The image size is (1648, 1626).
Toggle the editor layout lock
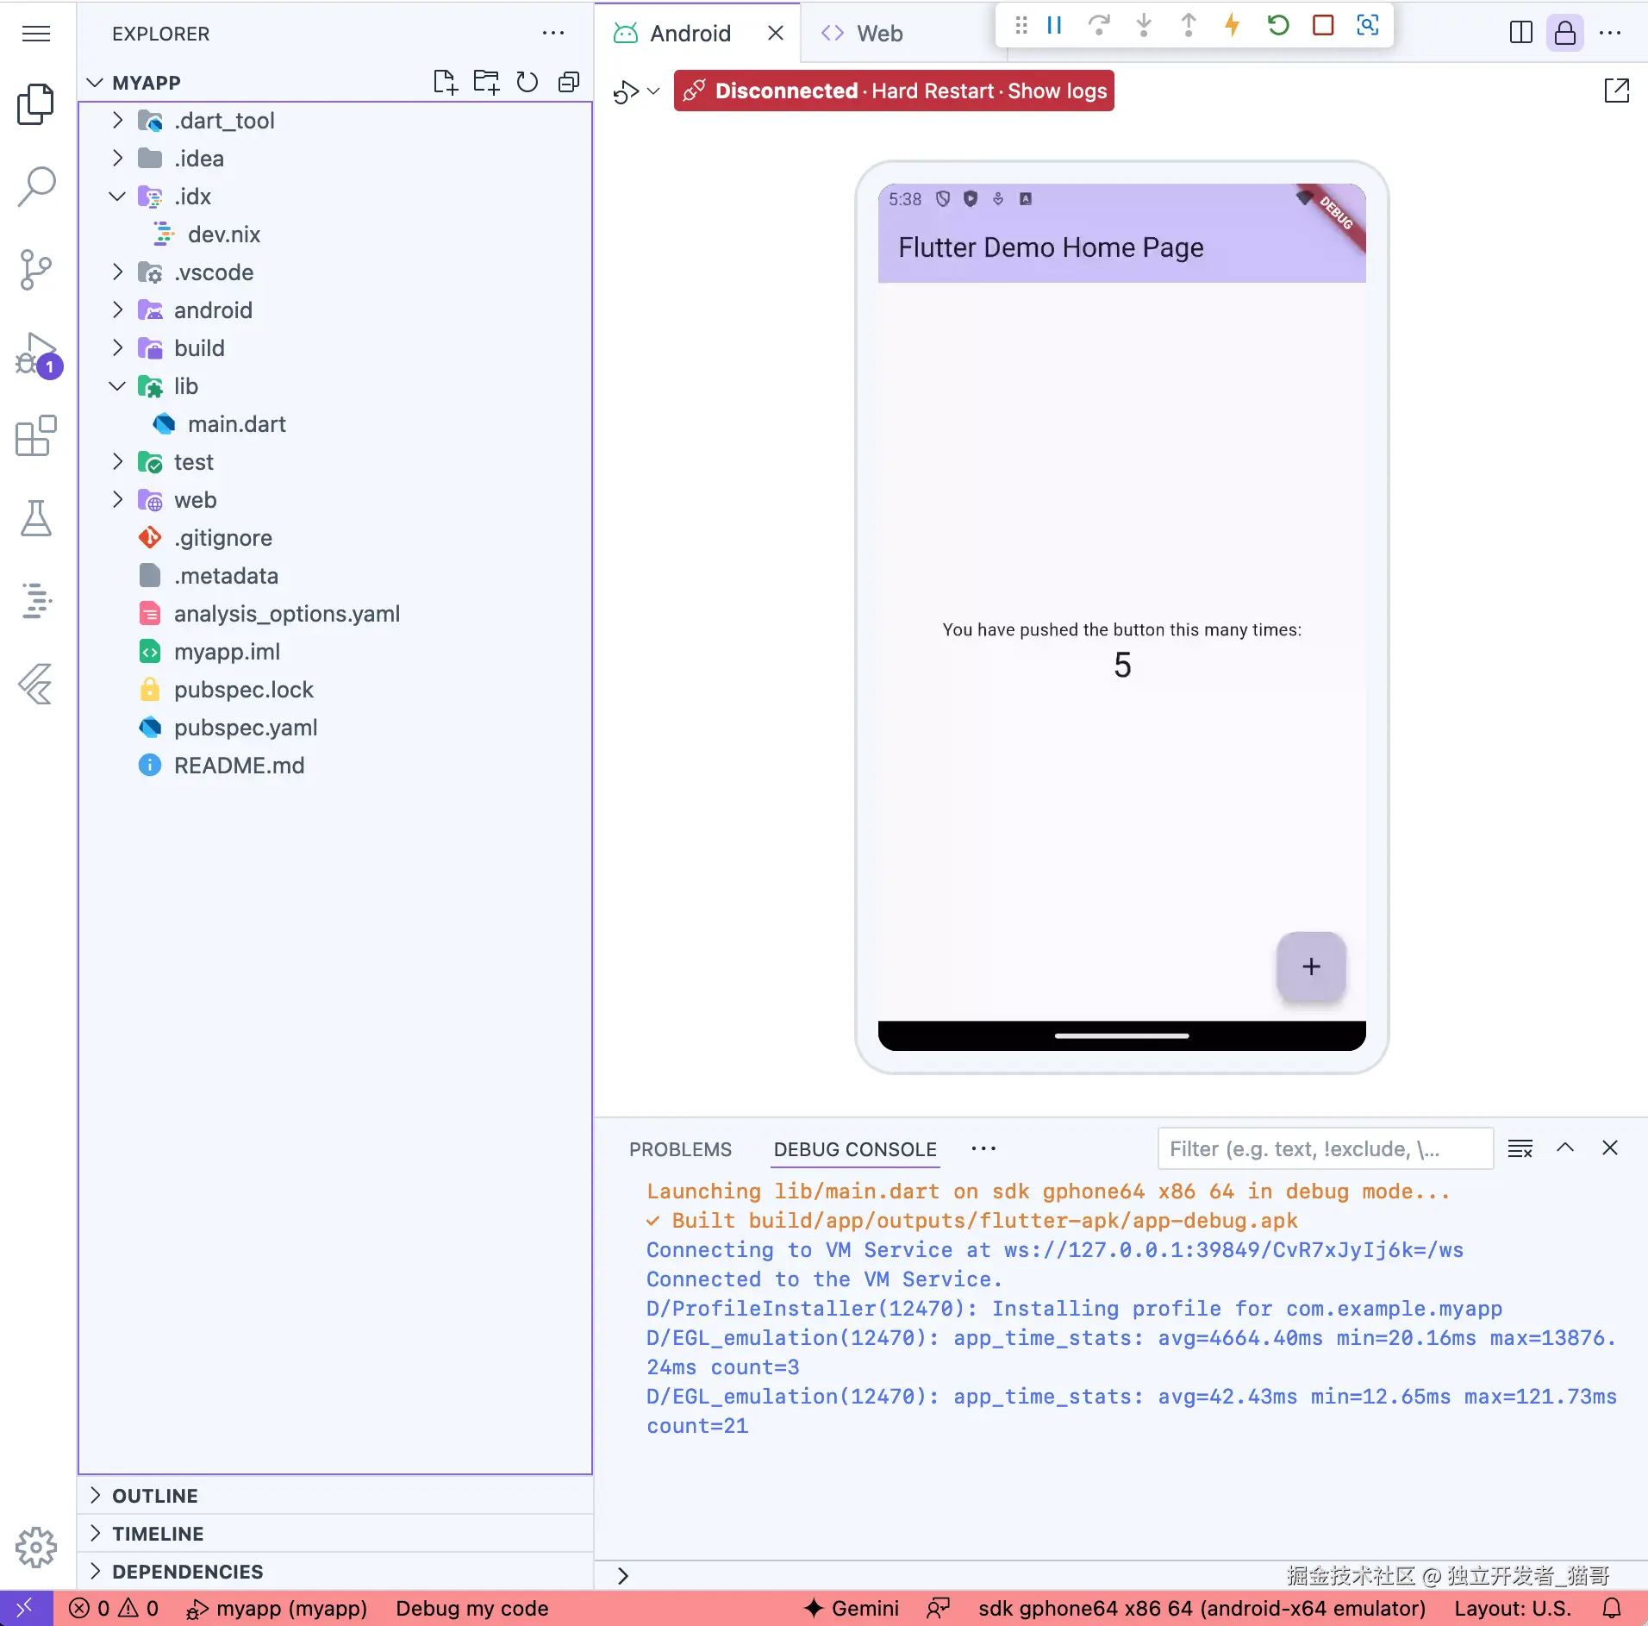tap(1565, 33)
